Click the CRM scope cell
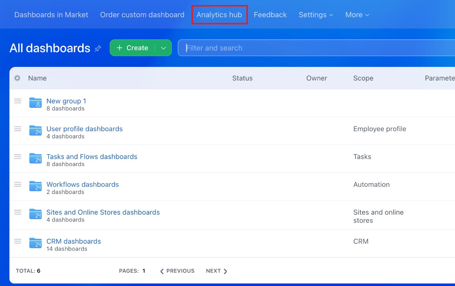455x286 pixels. coord(361,241)
